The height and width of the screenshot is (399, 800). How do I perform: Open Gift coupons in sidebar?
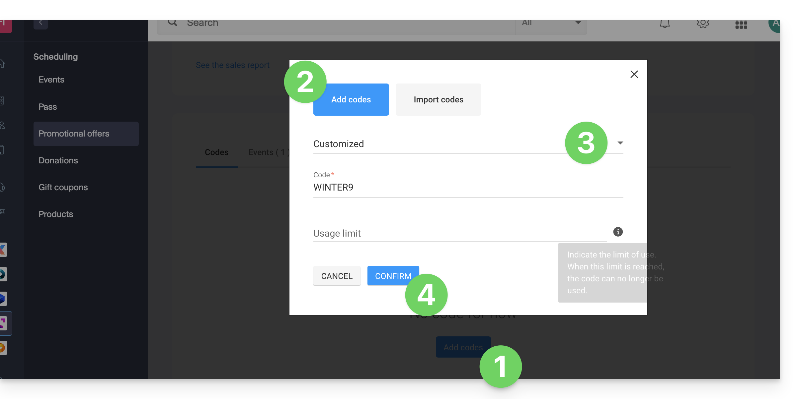tap(63, 187)
